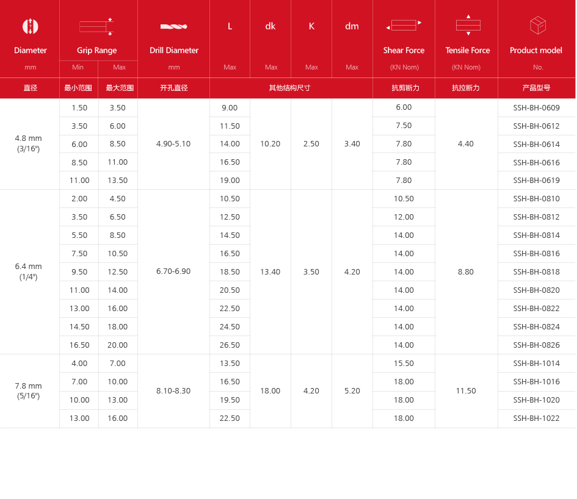Select the 其他结构尺寸 sub-header
The image size is (577, 499).
coord(290,88)
